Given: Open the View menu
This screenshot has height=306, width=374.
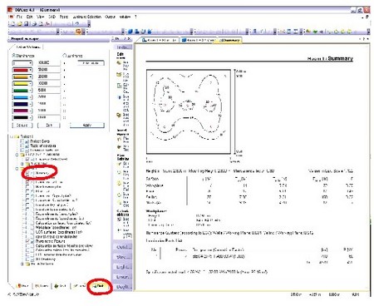Looking at the screenshot, I should 41,17.
